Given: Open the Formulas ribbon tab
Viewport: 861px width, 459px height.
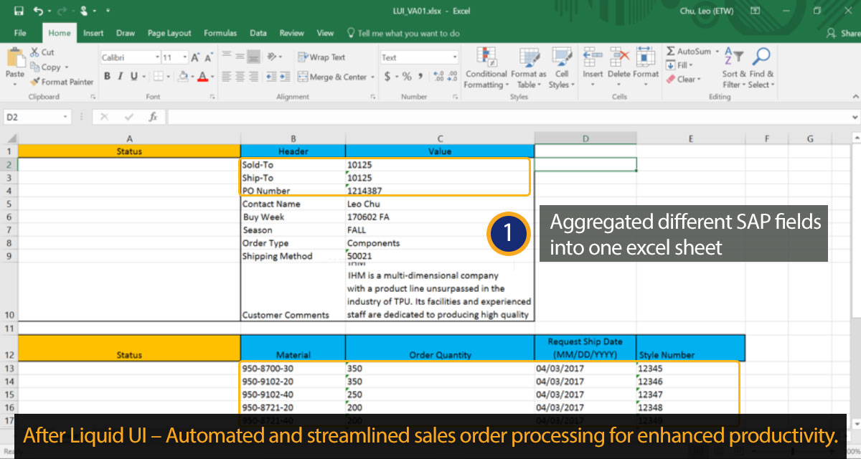Looking at the screenshot, I should click(x=220, y=33).
